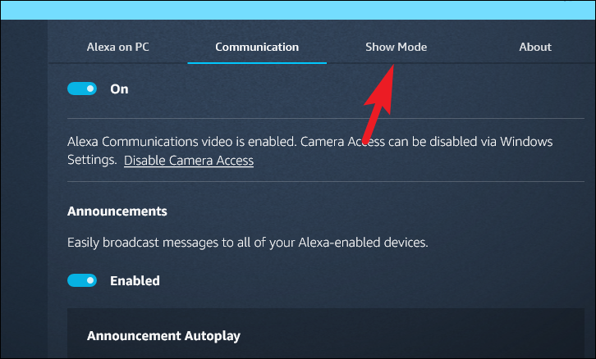This screenshot has width=596, height=359.
Task: Click the red arrow pointing at Show Mode
Action: 378,103
